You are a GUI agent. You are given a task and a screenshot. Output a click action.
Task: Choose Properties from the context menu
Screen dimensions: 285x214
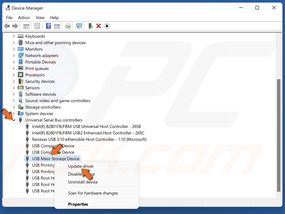click(78, 204)
